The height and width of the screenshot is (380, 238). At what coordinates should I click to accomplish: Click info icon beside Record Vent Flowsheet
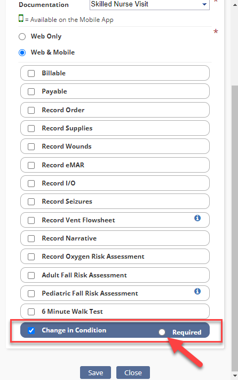point(197,218)
